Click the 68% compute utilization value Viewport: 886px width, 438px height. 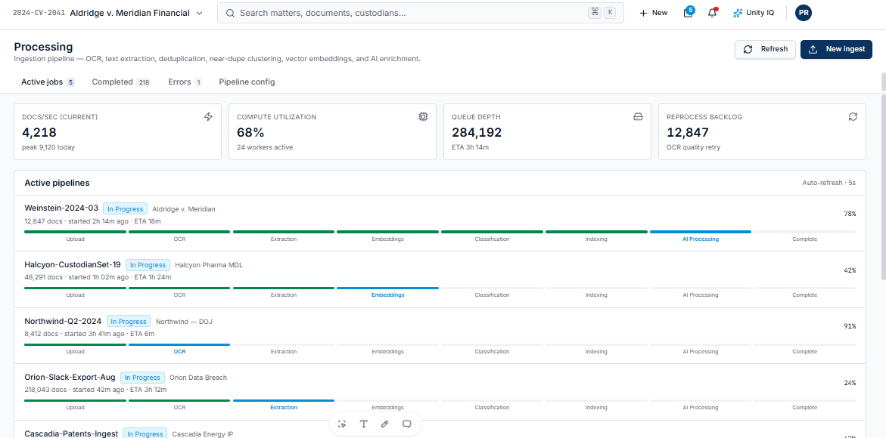click(250, 132)
